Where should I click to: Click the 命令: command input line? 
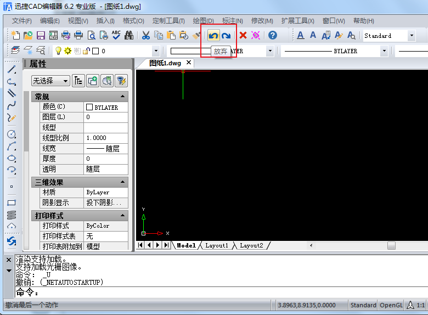[221, 292]
